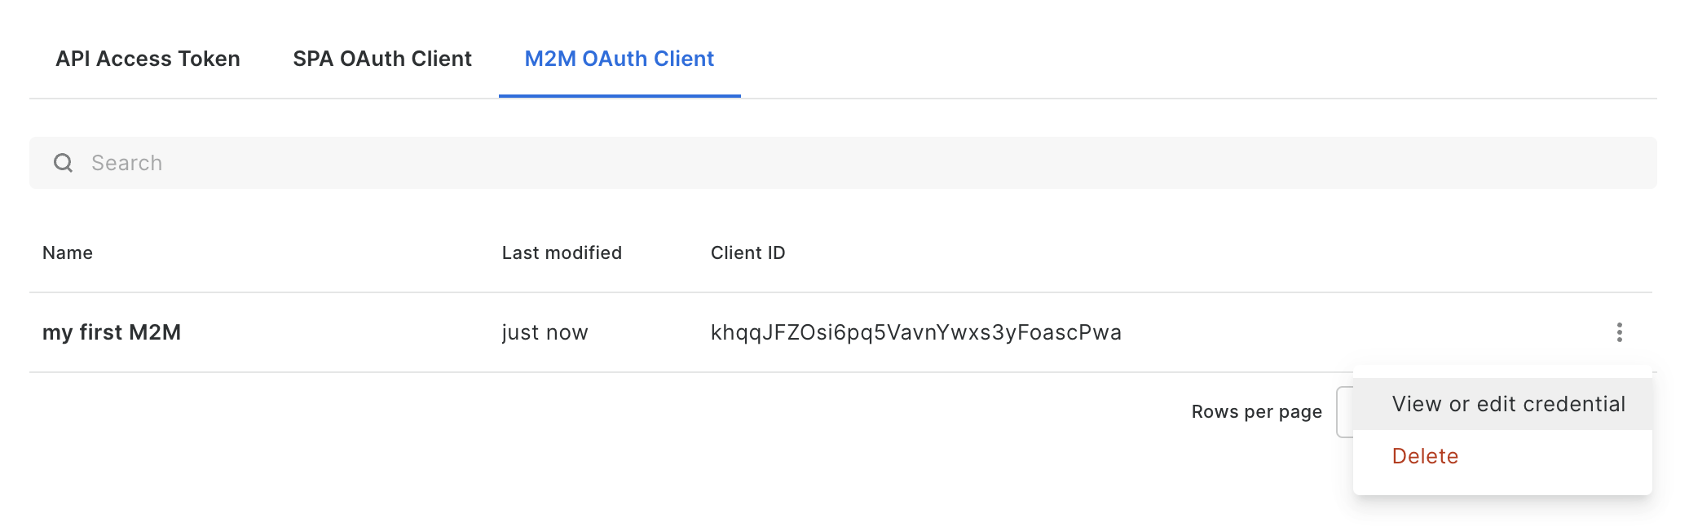Click the Search placeholder text

point(126,163)
